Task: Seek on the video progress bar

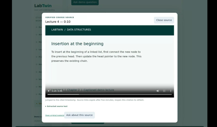Action: 110,95
